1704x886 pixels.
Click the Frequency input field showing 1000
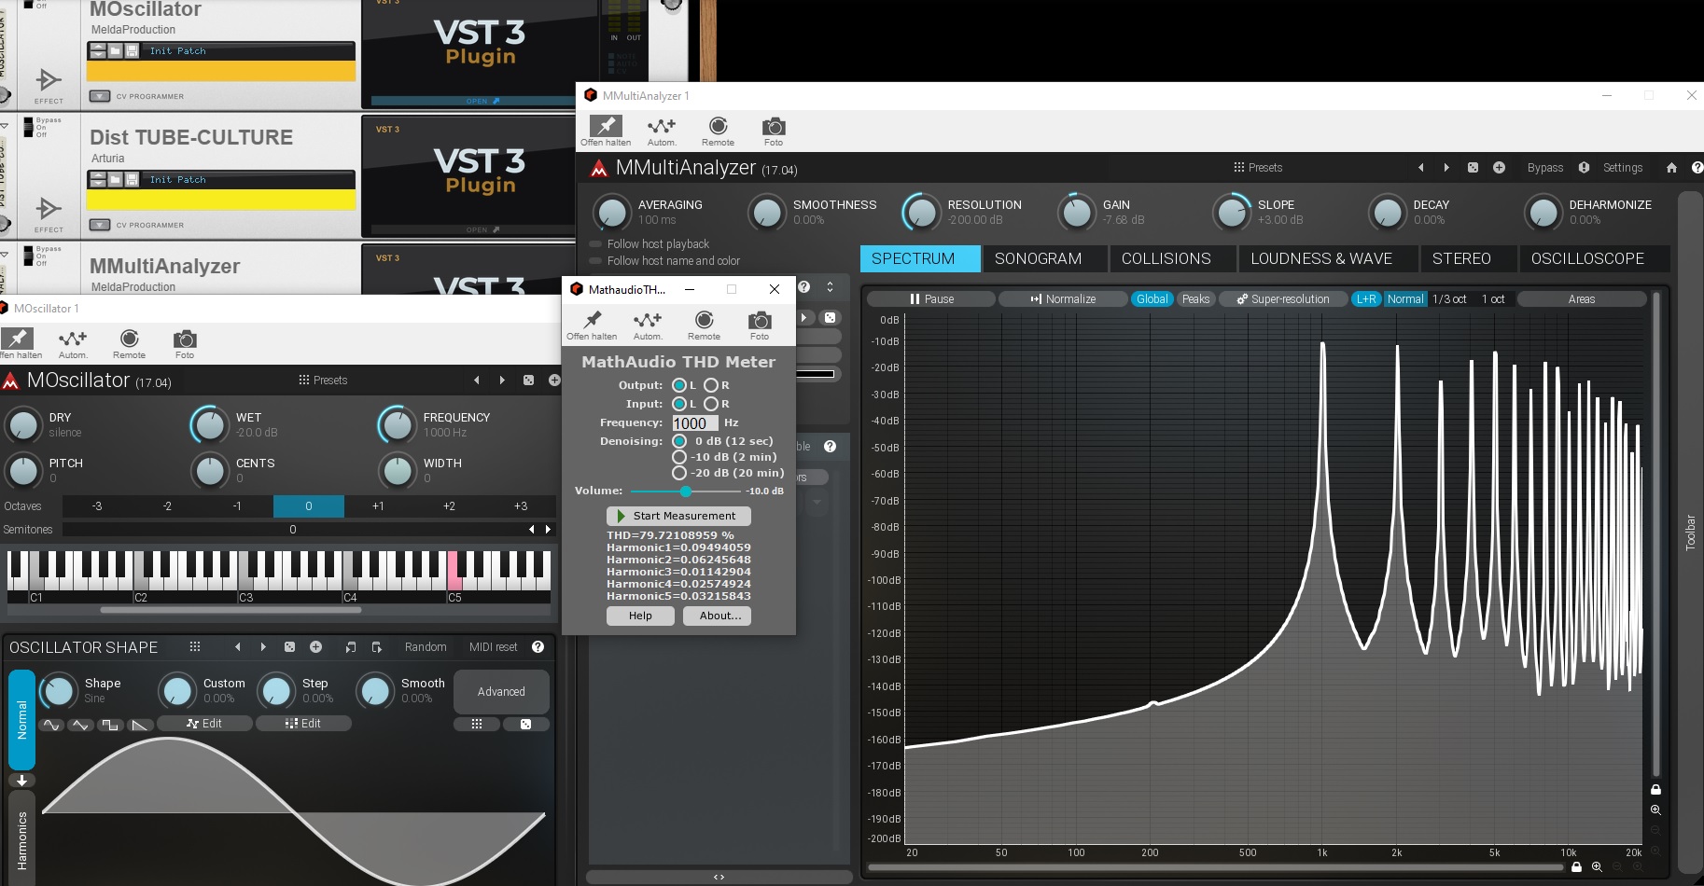coord(695,423)
